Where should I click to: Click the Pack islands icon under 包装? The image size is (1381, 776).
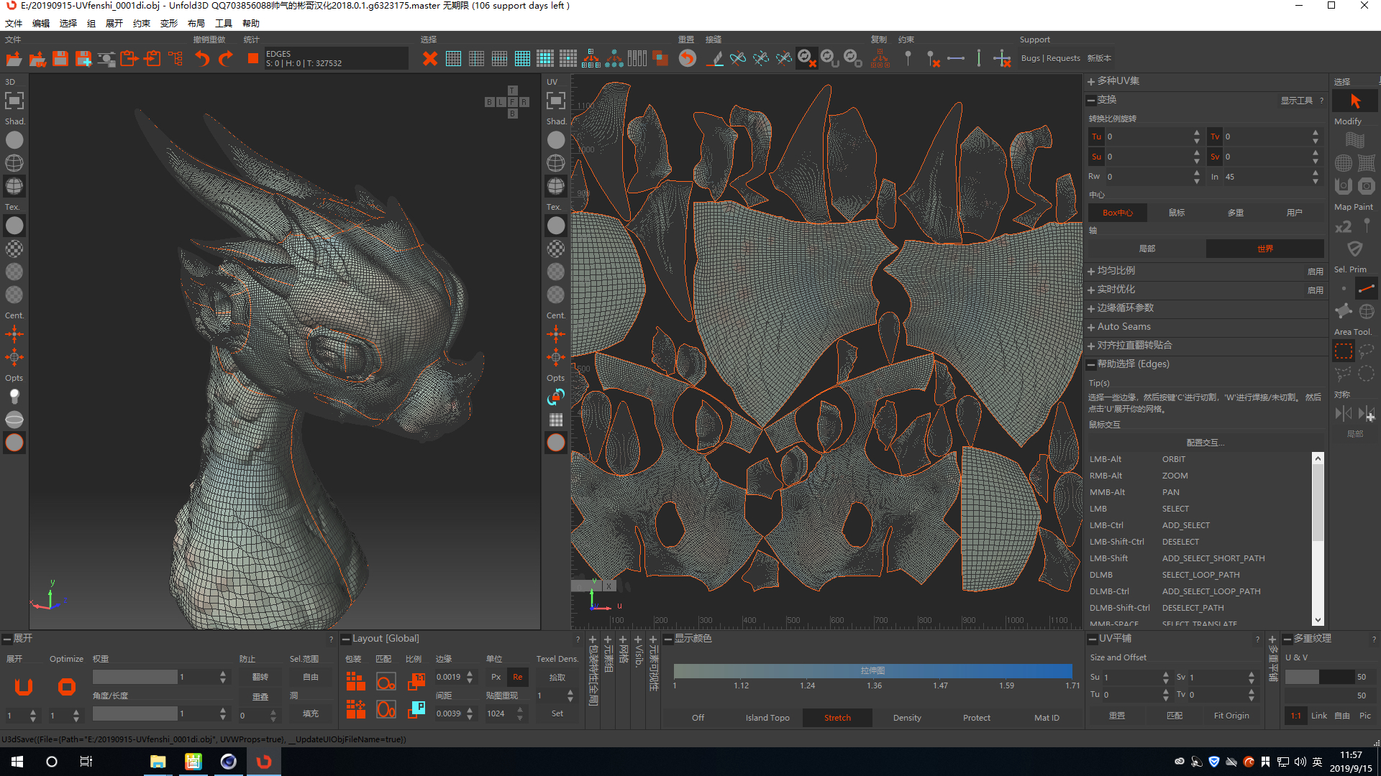(x=355, y=681)
